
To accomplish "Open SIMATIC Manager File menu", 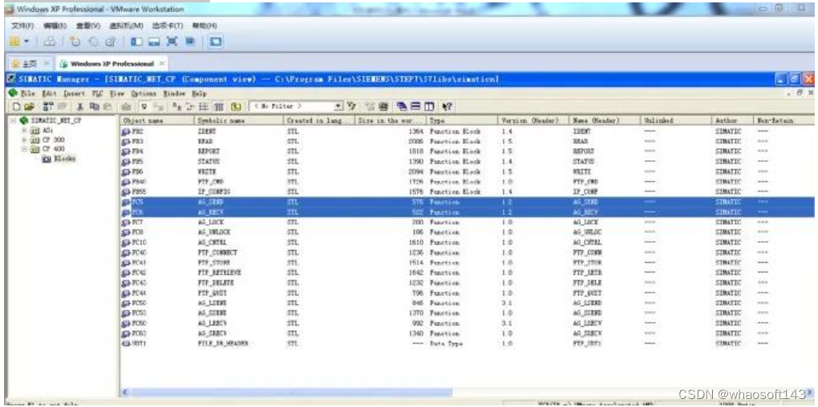I will [27, 93].
